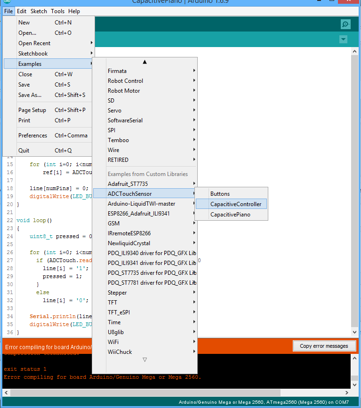
Task: Click the scroll-up triangle in Examples list
Action: (144, 62)
